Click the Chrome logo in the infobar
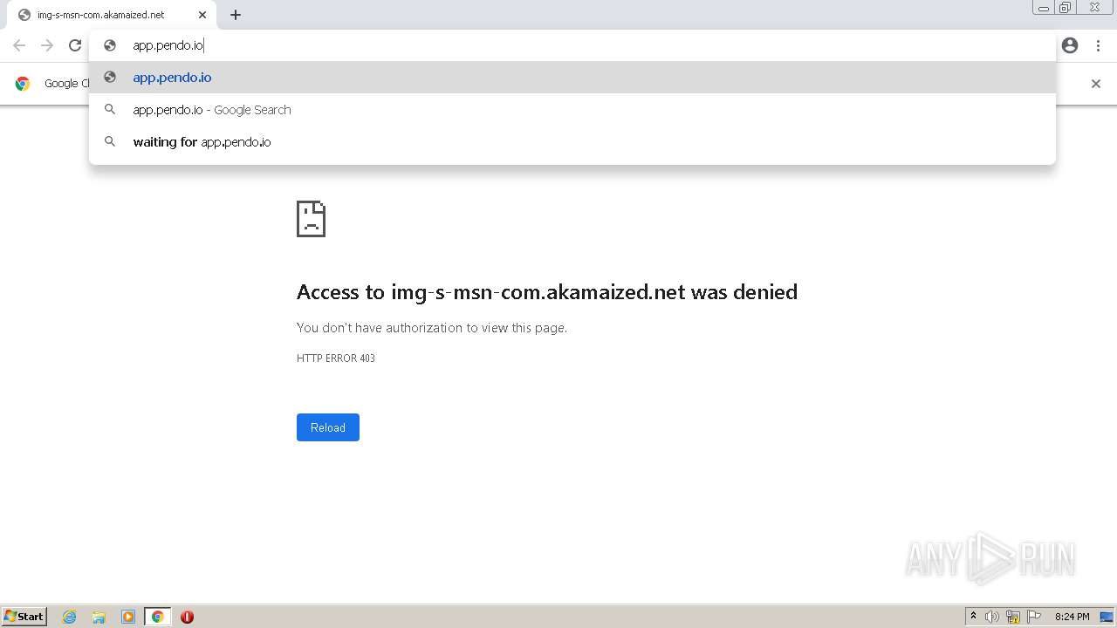The height and width of the screenshot is (628, 1117). pos(23,84)
